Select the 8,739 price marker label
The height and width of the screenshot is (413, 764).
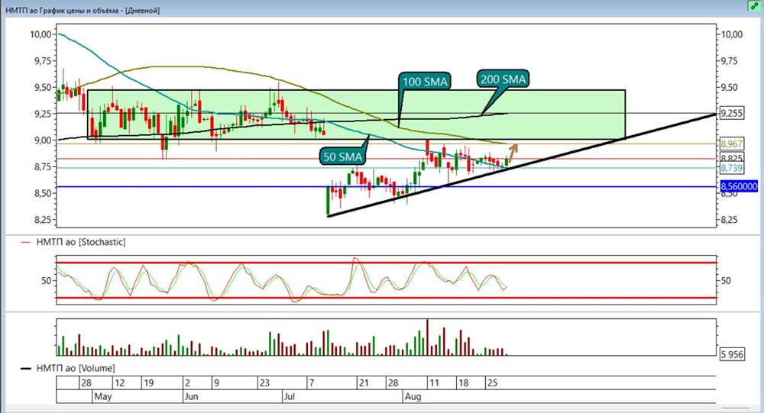point(731,168)
